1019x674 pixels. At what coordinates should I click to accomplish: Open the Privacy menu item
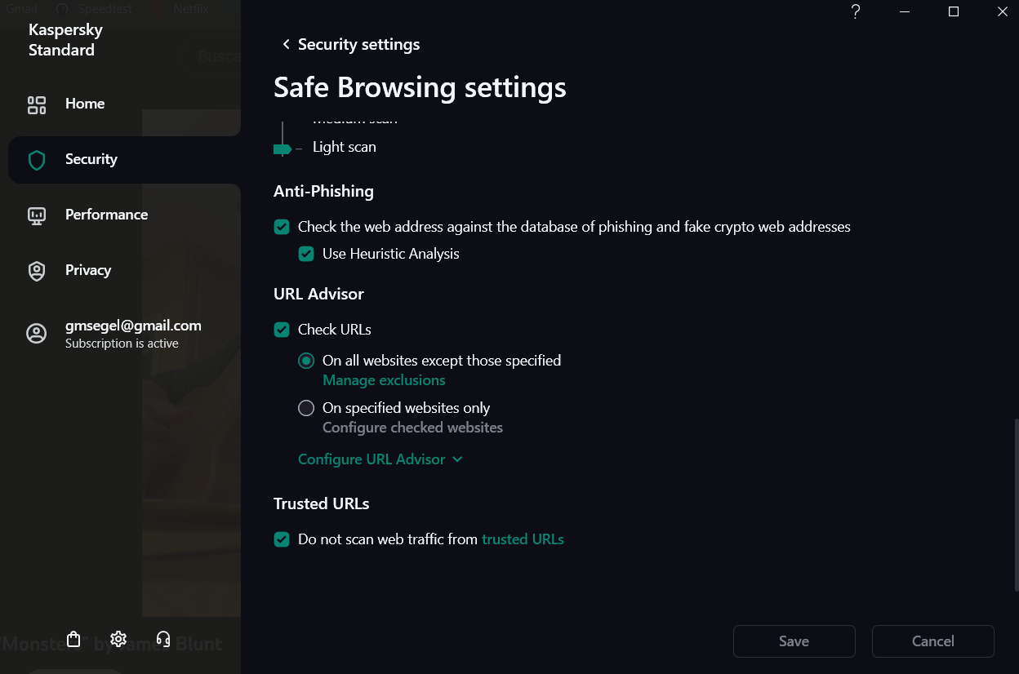88,270
